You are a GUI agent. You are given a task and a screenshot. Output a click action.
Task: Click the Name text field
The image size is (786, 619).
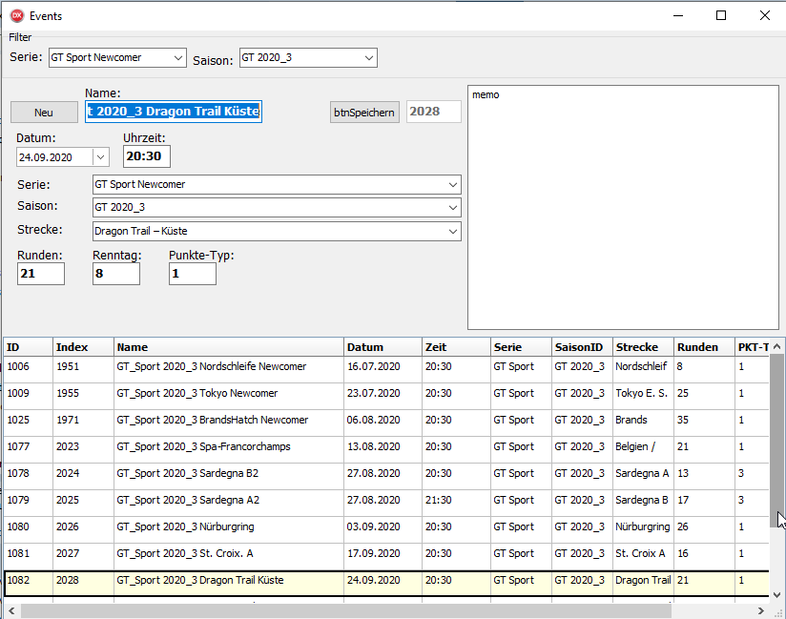point(173,112)
